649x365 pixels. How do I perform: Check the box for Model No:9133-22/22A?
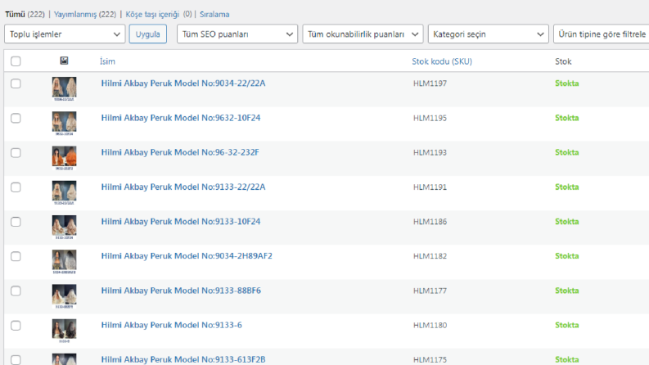[x=16, y=187]
